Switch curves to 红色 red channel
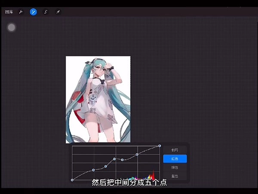This screenshot has height=194, width=258. coord(175,159)
